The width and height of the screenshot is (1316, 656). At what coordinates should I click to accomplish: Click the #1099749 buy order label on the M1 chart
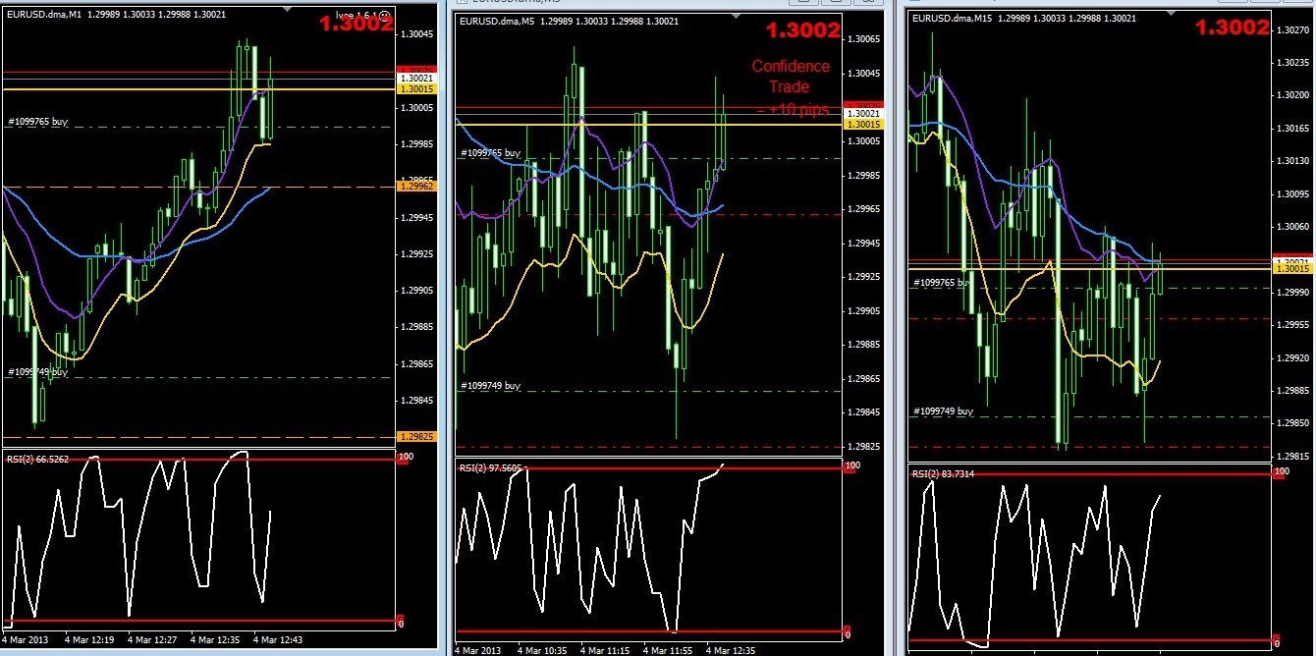tap(38, 372)
